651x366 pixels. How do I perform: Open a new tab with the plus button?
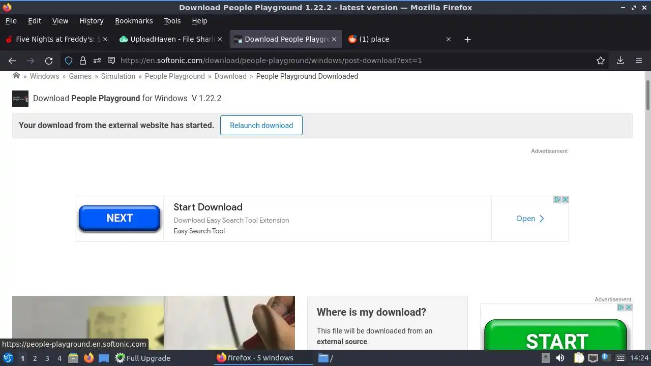click(467, 39)
